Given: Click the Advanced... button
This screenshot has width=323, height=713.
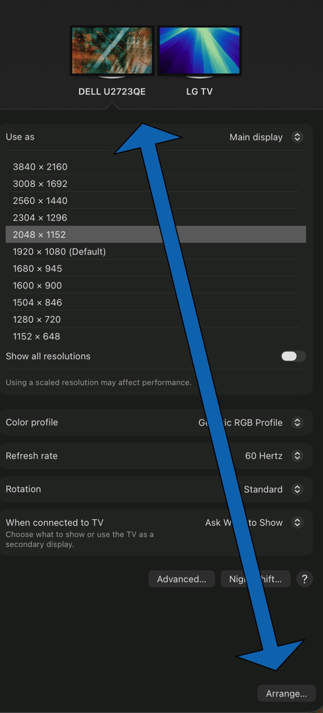Looking at the screenshot, I should 182,579.
